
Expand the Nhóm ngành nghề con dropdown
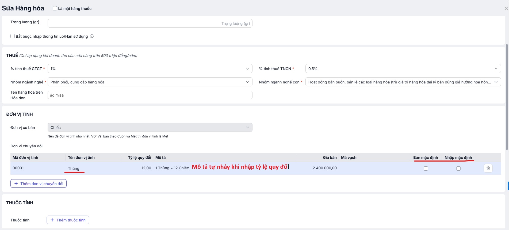[x=403, y=82]
